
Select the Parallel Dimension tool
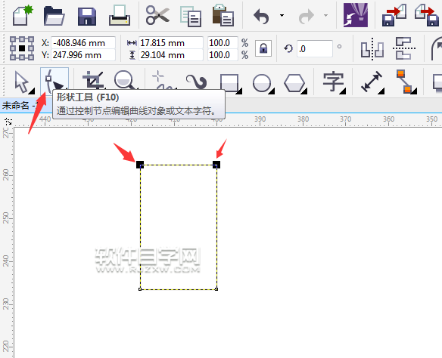pyautogui.click(x=372, y=82)
